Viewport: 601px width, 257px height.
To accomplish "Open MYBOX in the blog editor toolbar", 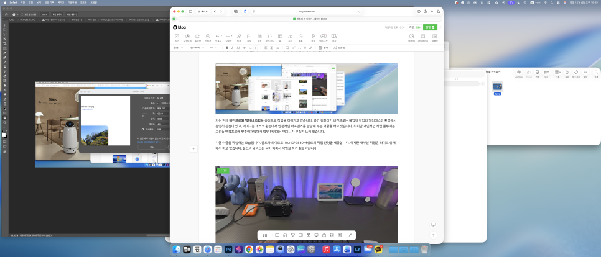I will [x=187, y=37].
